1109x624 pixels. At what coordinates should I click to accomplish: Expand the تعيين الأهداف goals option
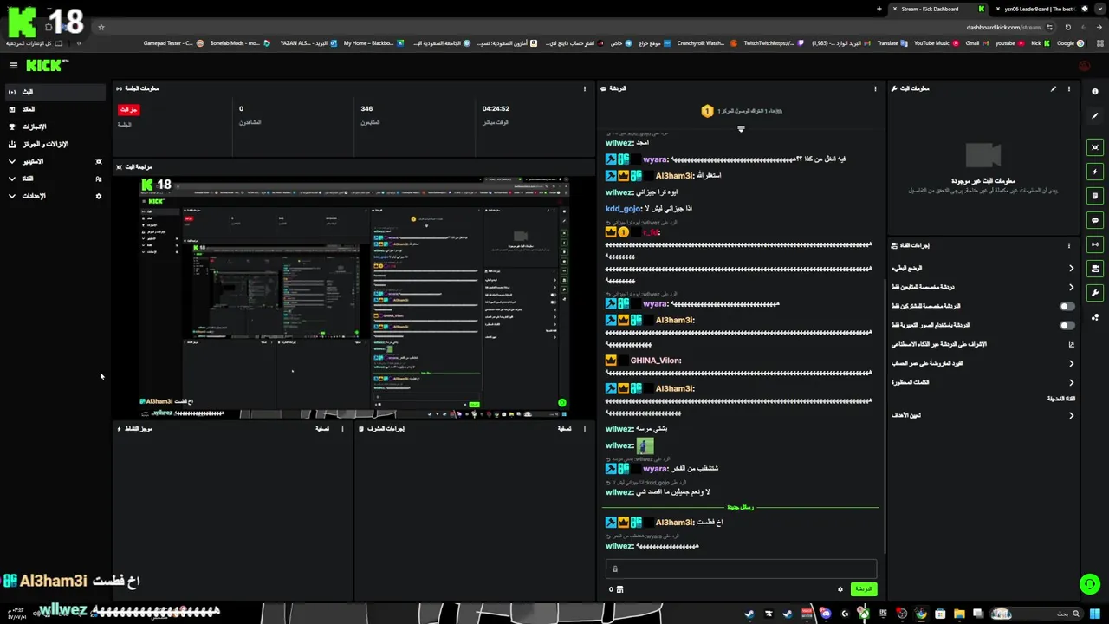point(983,415)
